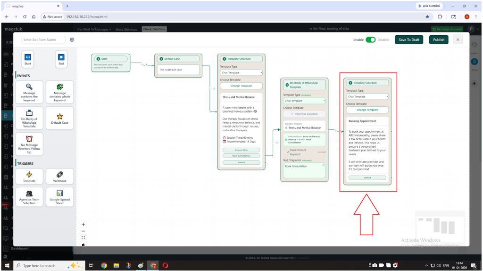The height and width of the screenshot is (271, 483).
Task: Expand Template Type dropdown in On Reply node
Action: tap(304, 101)
